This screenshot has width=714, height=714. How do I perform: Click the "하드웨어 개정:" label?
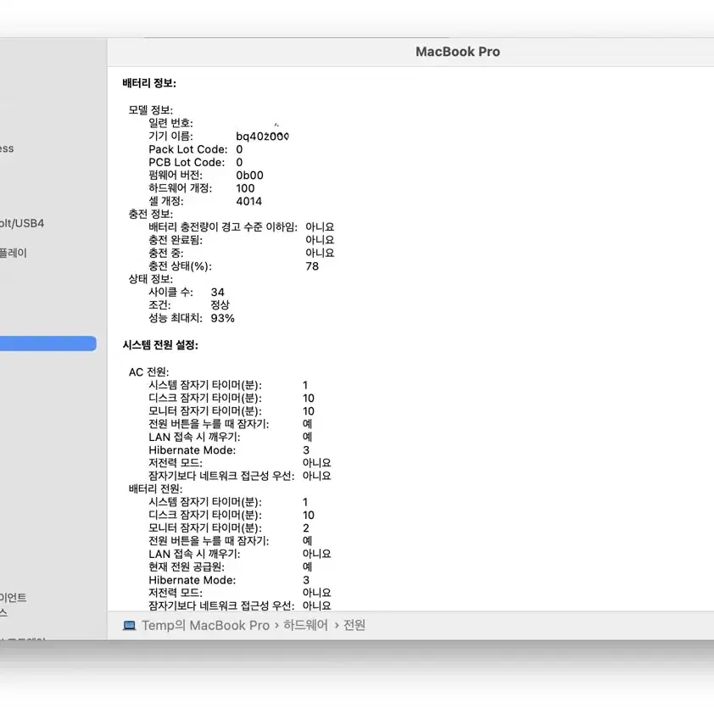181,188
